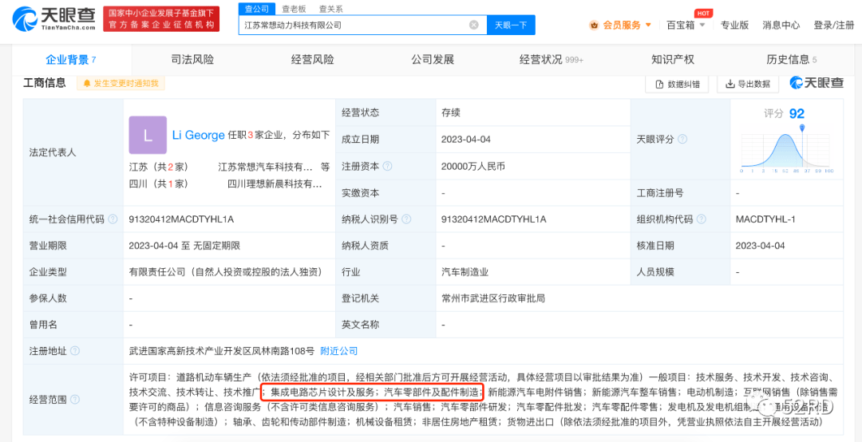Click help icon next to 统一社会信用代码

[x=113, y=219]
